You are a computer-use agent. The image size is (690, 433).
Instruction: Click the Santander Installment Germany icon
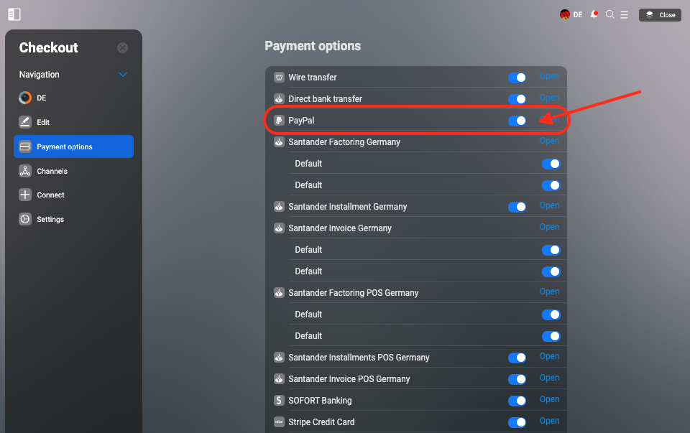(x=279, y=207)
